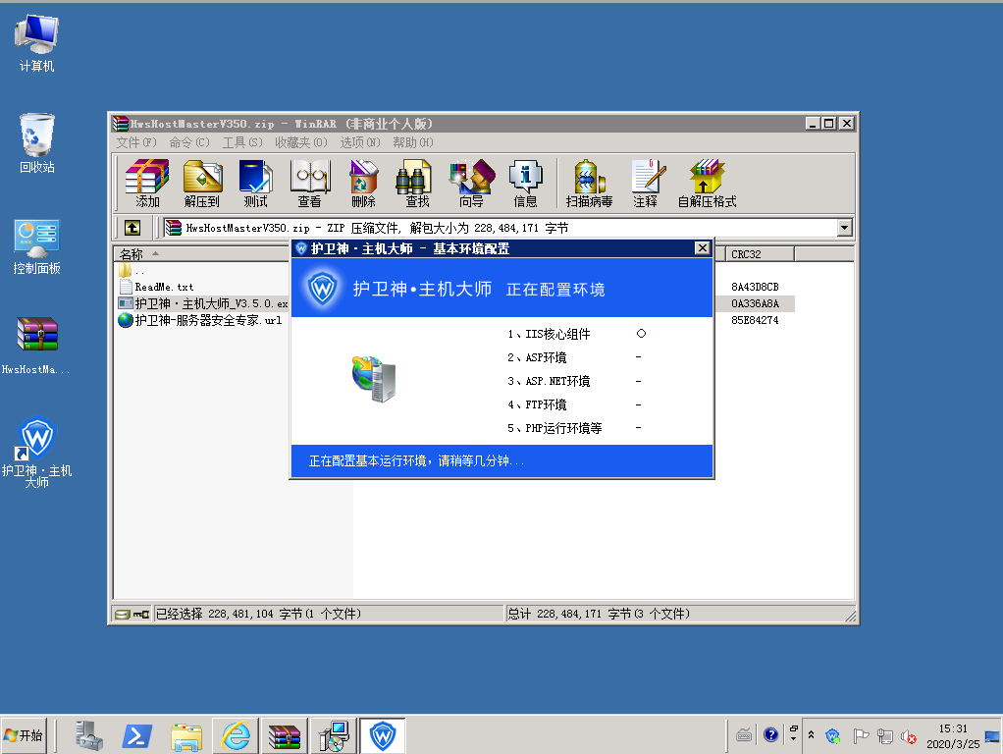Click the 扫描病毒 (Virus Scan) icon
Viewport: 1003px width, 754px height.
click(x=589, y=183)
